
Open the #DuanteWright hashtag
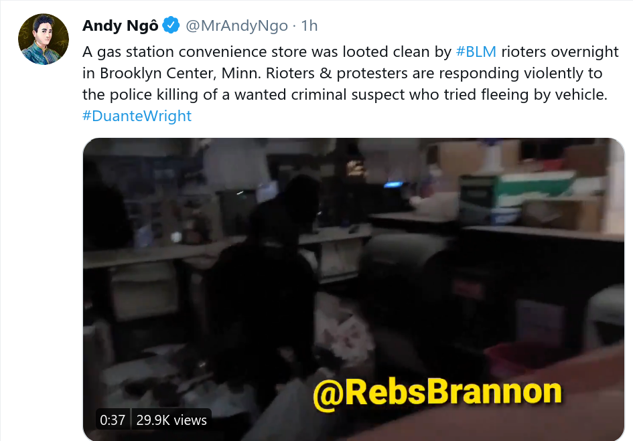(137, 116)
